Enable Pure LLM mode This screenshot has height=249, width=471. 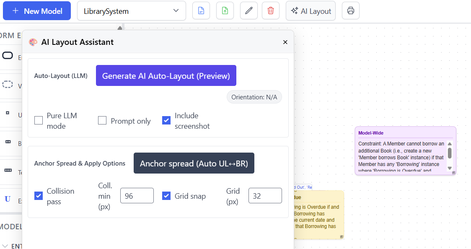click(39, 120)
